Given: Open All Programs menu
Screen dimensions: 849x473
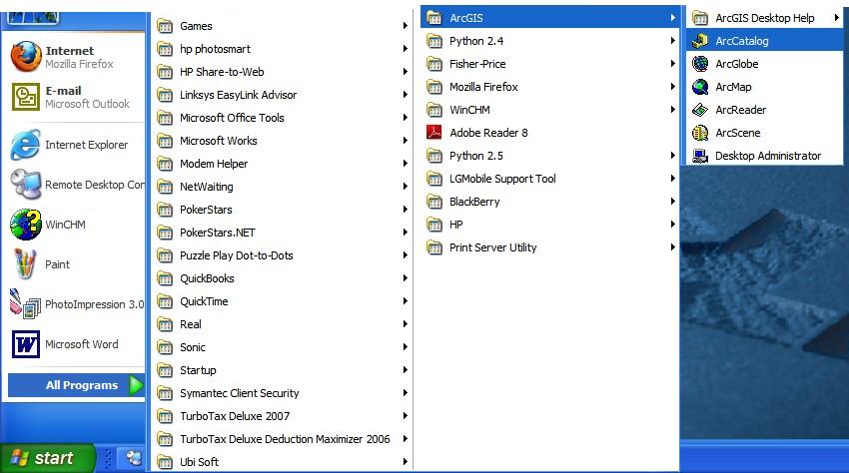Looking at the screenshot, I should (x=76, y=385).
